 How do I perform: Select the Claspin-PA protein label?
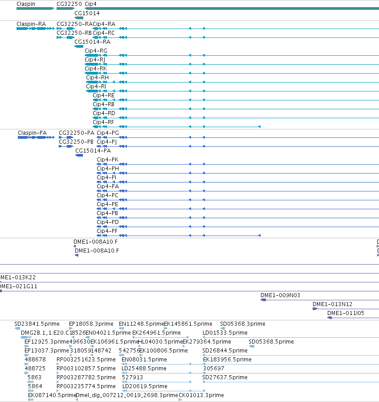coord(32,133)
